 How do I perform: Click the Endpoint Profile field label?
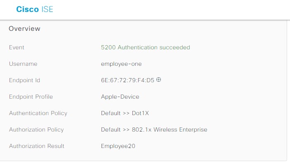point(31,97)
